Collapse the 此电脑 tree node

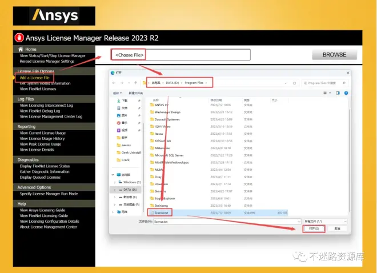coord(113,175)
